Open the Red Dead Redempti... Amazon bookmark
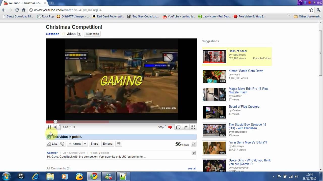Screen dimensions: 323x181 pos(108,16)
